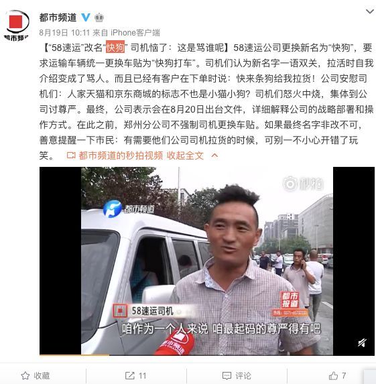Viewport: 376px width, 384px height.
Task: Click the video camera icon before 秒拍视频
Action: pyautogui.click(x=71, y=155)
